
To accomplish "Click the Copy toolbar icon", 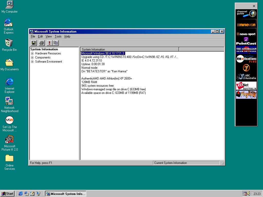I will 55,43.
